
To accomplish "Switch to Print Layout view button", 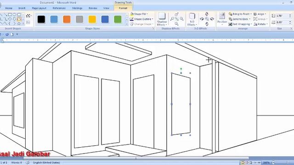I will (243, 163).
